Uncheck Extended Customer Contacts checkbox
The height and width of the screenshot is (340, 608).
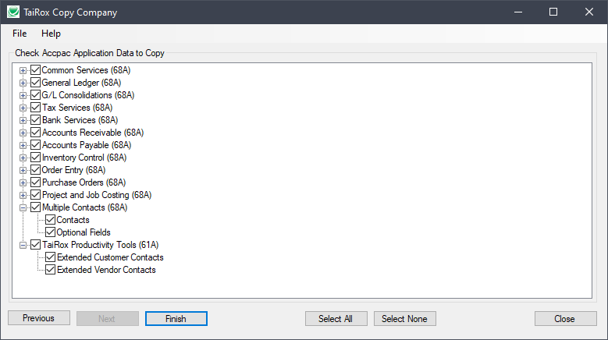click(51, 257)
